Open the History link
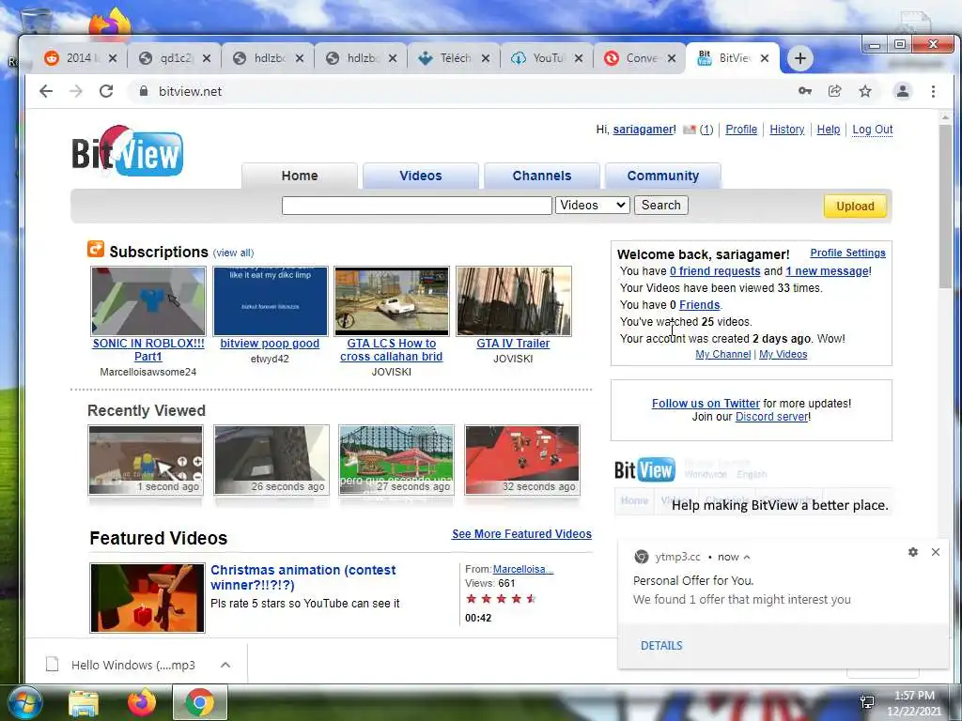 click(786, 130)
